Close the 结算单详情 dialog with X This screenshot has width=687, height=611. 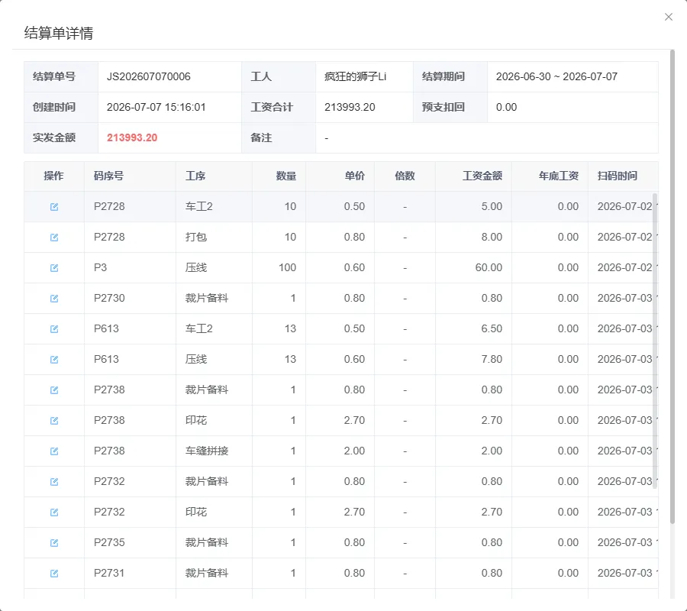[668, 17]
